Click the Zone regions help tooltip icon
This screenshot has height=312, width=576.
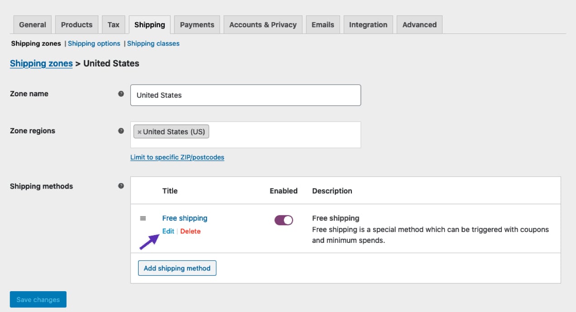coord(121,130)
